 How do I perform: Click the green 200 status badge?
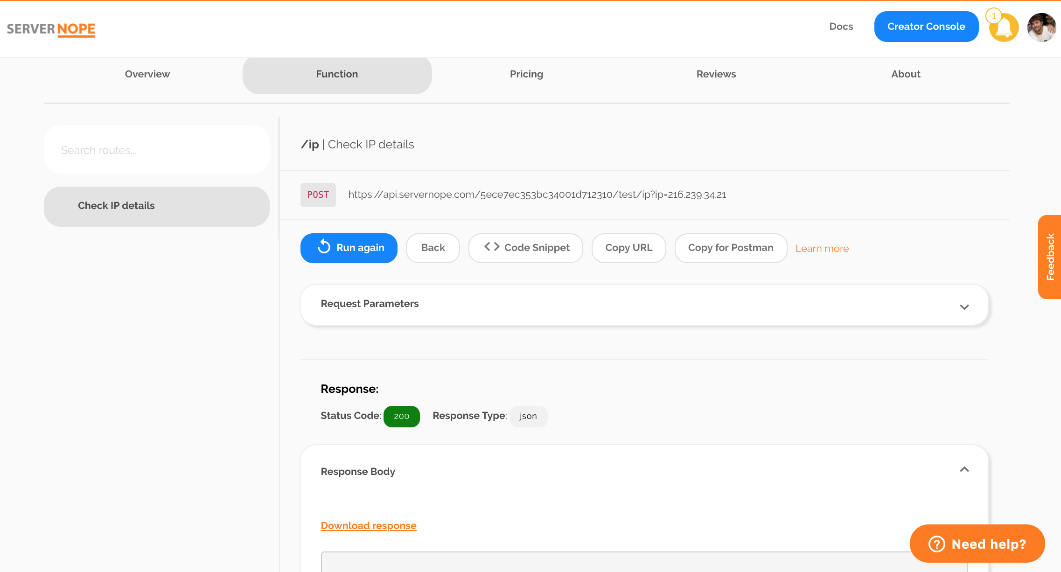click(x=401, y=416)
